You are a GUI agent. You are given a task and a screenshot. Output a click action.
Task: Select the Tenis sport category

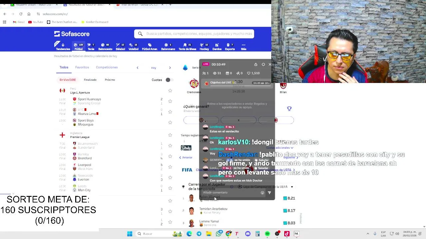click(91, 46)
